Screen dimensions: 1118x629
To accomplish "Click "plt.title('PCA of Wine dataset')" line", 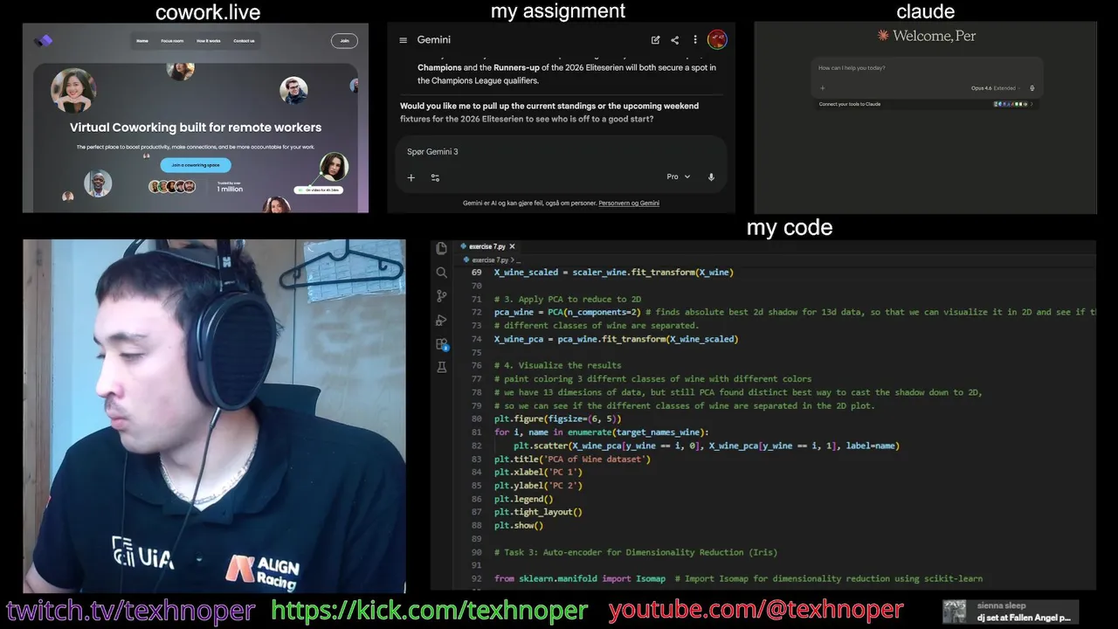I will (572, 459).
